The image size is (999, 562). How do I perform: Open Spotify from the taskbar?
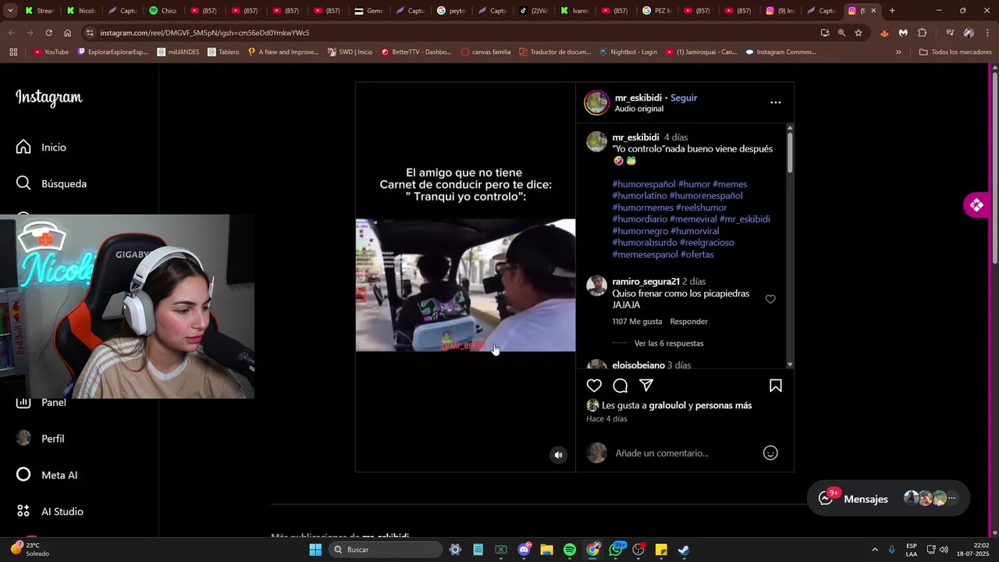(x=570, y=550)
